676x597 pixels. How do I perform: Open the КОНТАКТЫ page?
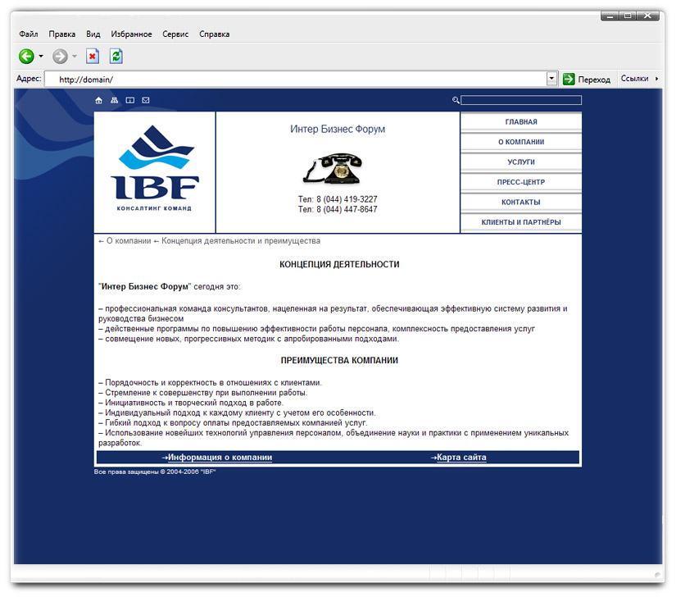(x=519, y=202)
